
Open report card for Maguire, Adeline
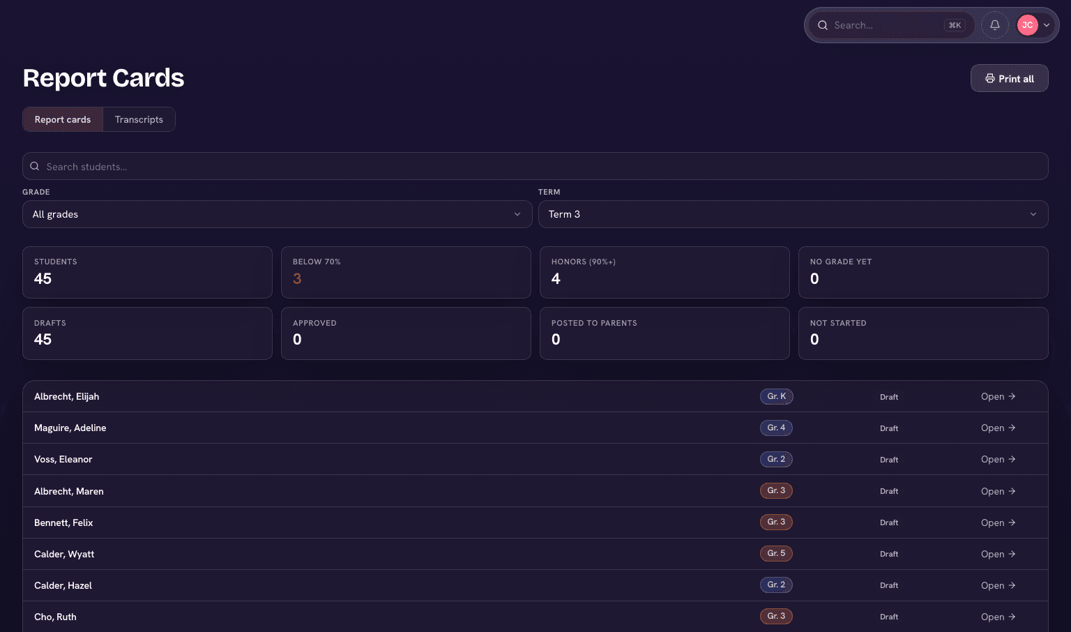tap(998, 428)
